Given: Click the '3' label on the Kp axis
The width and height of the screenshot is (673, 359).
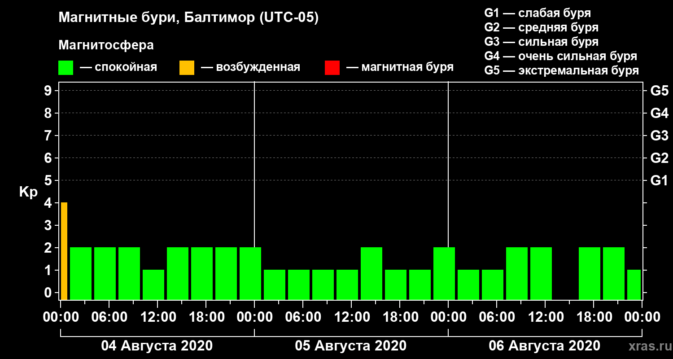Looking at the screenshot, I should coord(49,226).
